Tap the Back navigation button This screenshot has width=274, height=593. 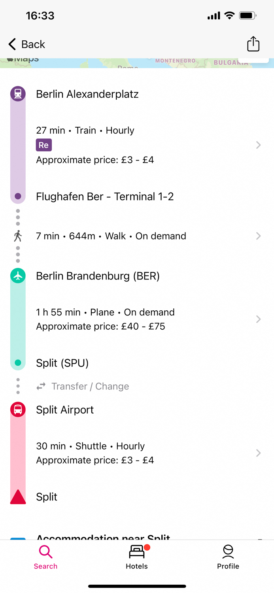(x=26, y=44)
